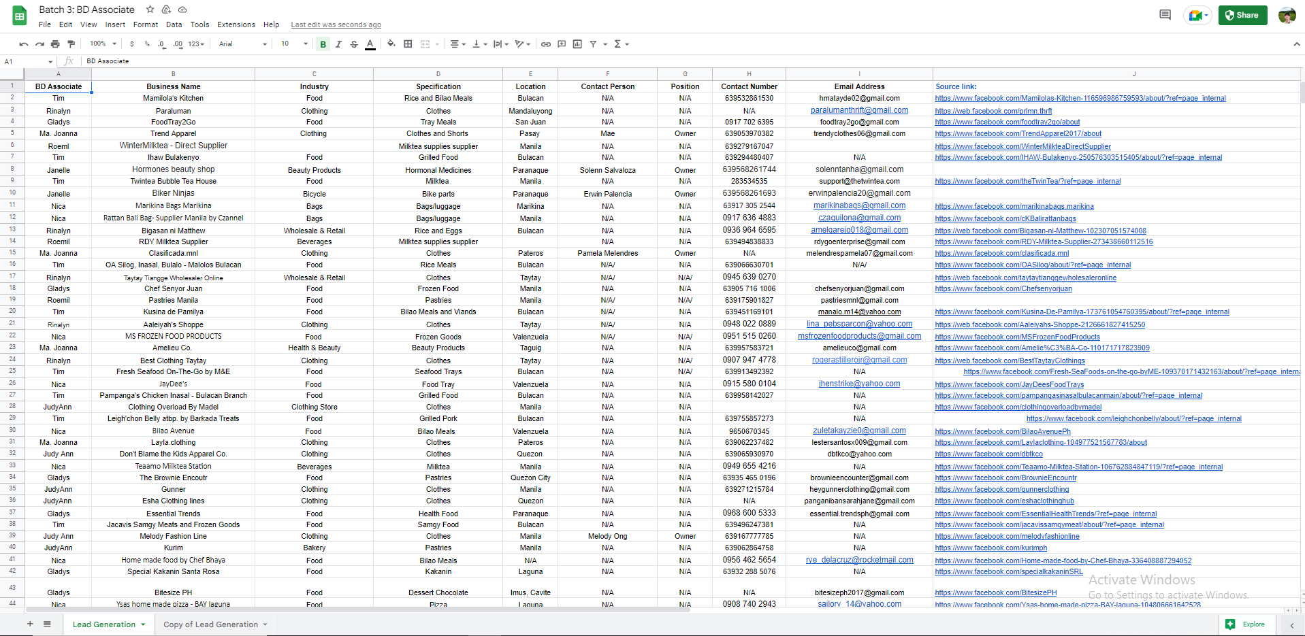Image resolution: width=1305 pixels, height=636 pixels.
Task: Switch to Copy of Lead Generation tab
Action: tap(215, 624)
